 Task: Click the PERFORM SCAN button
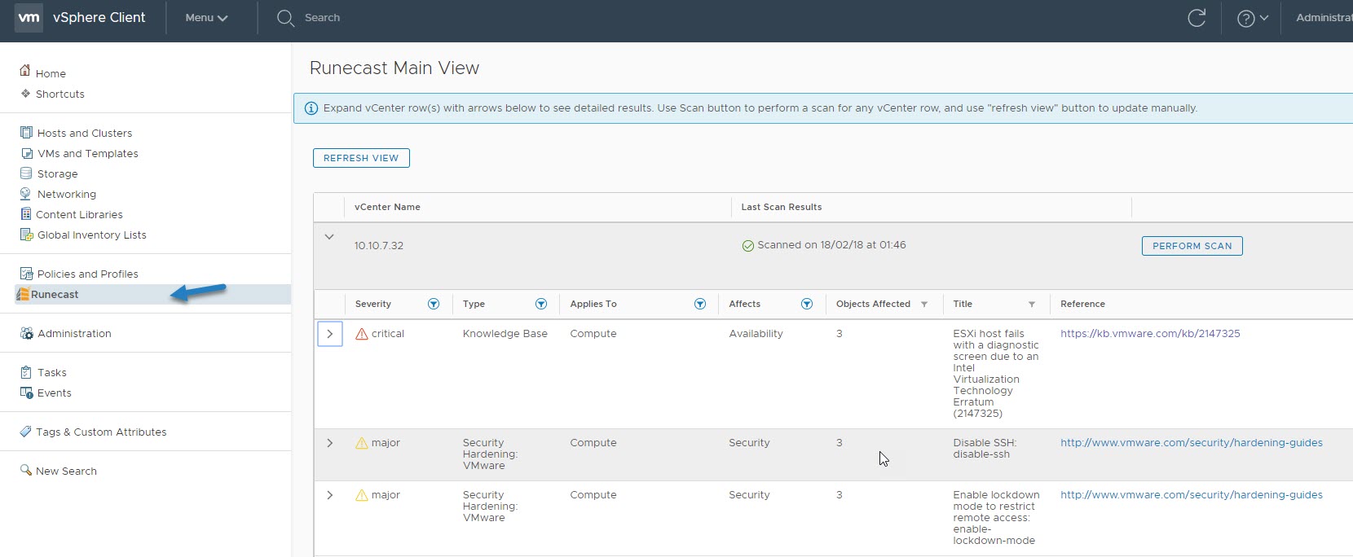pos(1192,246)
